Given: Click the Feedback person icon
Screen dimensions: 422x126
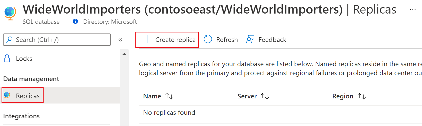Looking at the screenshot, I should (x=250, y=40).
